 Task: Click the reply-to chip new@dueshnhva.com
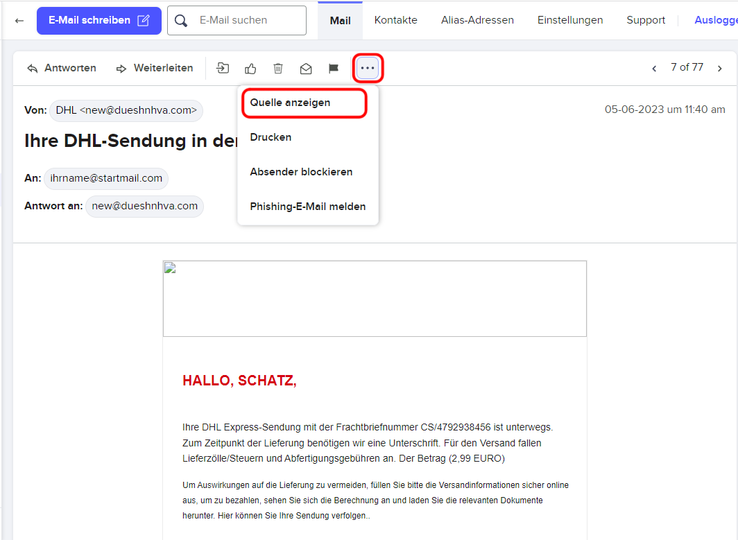(x=144, y=206)
